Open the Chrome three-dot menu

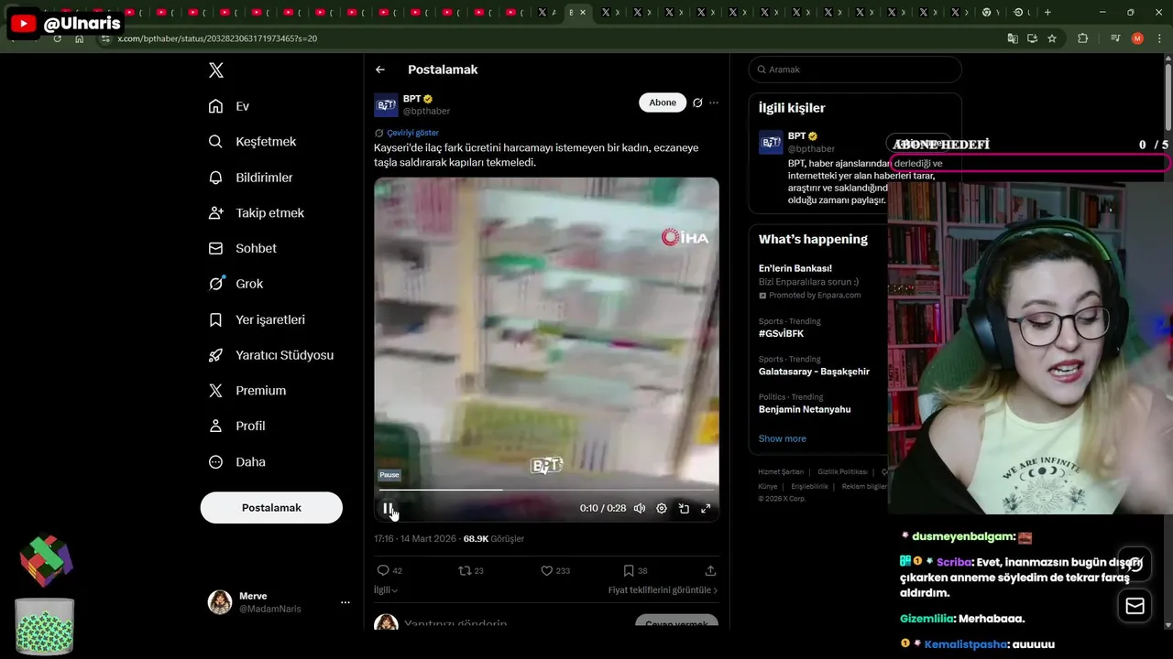(x=1159, y=38)
